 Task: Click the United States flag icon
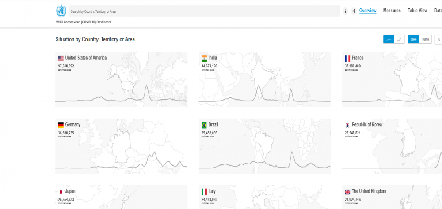point(61,58)
